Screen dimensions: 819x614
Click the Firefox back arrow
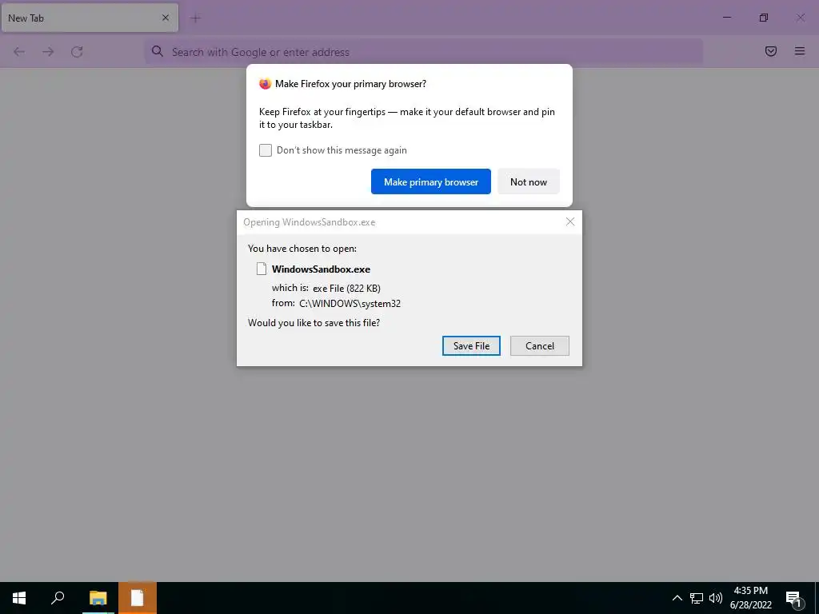[19, 52]
